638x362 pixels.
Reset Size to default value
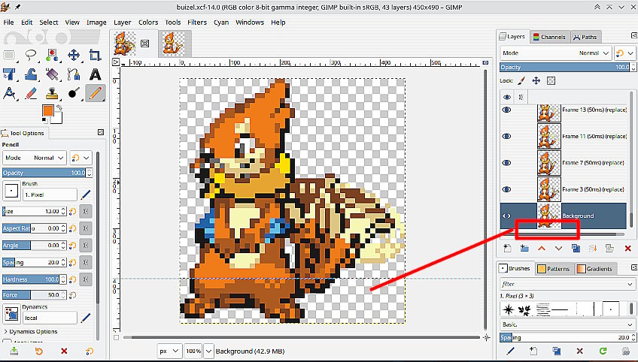point(73,211)
